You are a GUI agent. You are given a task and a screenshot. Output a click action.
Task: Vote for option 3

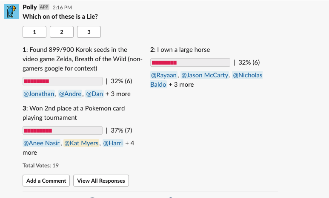tap(89, 32)
